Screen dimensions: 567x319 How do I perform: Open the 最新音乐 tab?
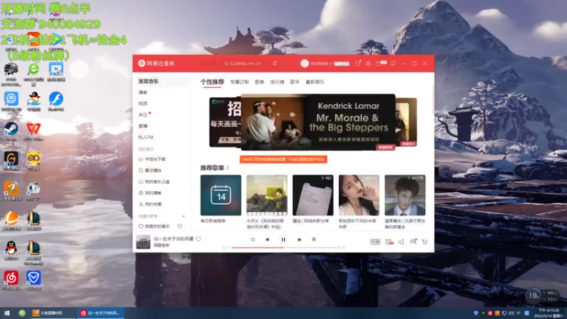(x=315, y=82)
